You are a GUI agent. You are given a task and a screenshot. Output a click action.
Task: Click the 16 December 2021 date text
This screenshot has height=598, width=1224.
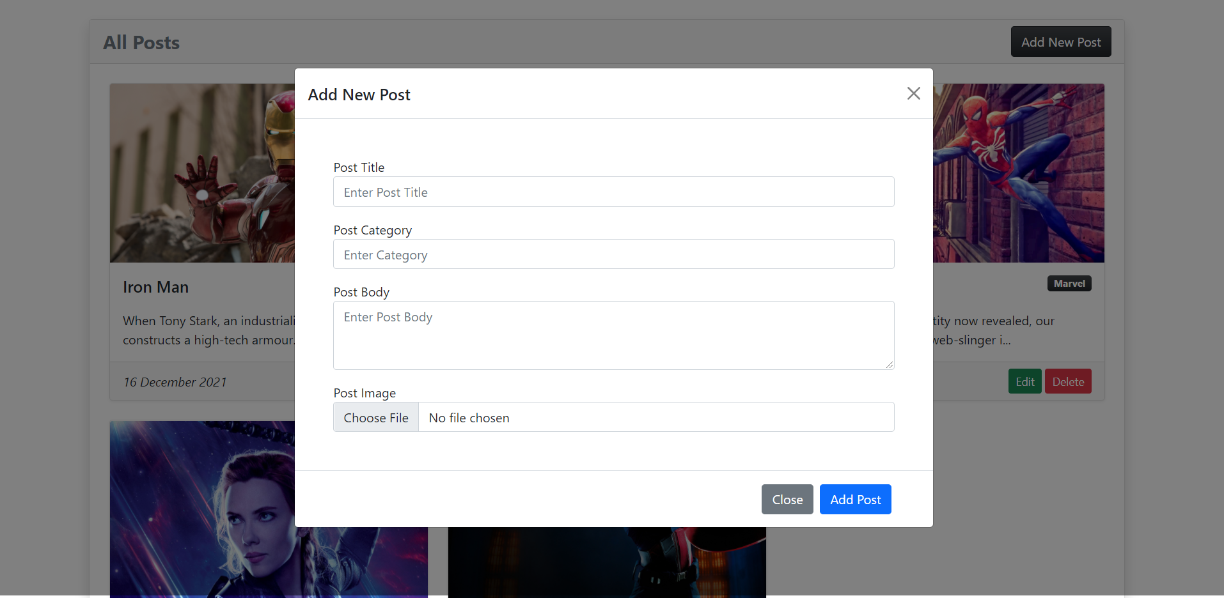[x=175, y=381]
